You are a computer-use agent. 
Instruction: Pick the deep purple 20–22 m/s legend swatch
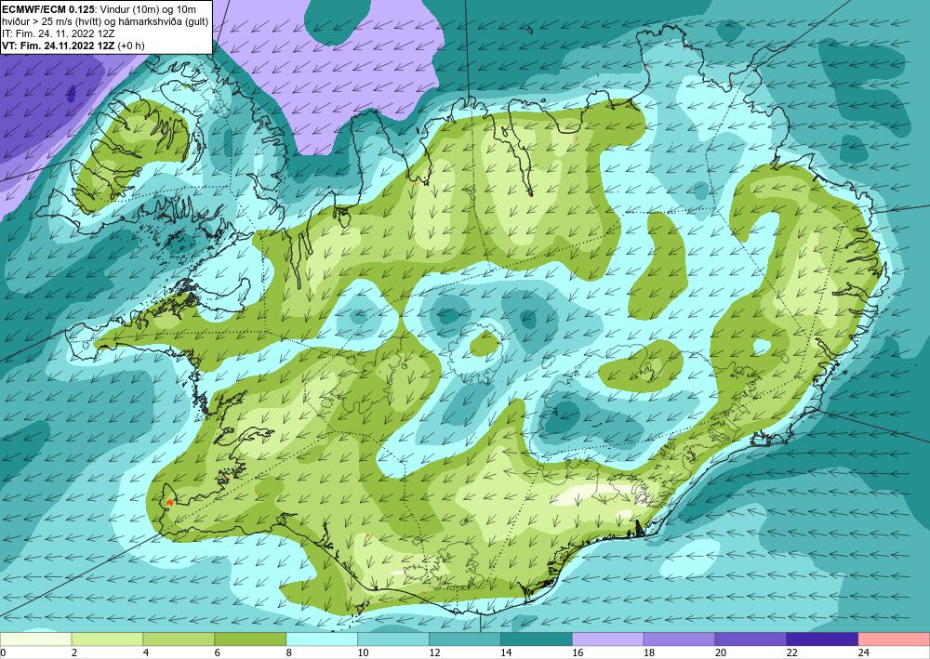pos(751,639)
